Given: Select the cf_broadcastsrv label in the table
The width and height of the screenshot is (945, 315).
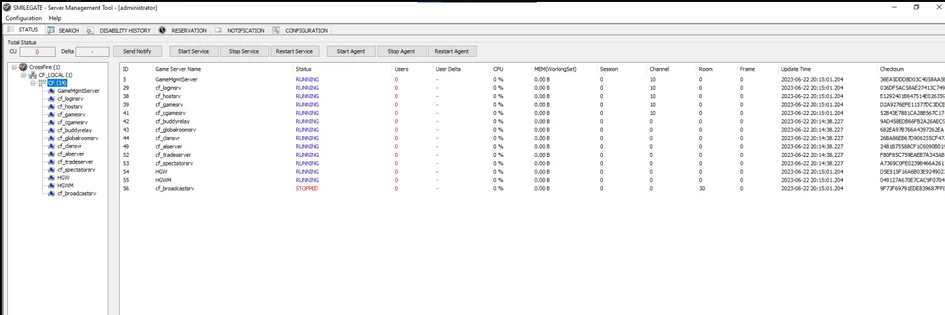Looking at the screenshot, I should [x=174, y=188].
